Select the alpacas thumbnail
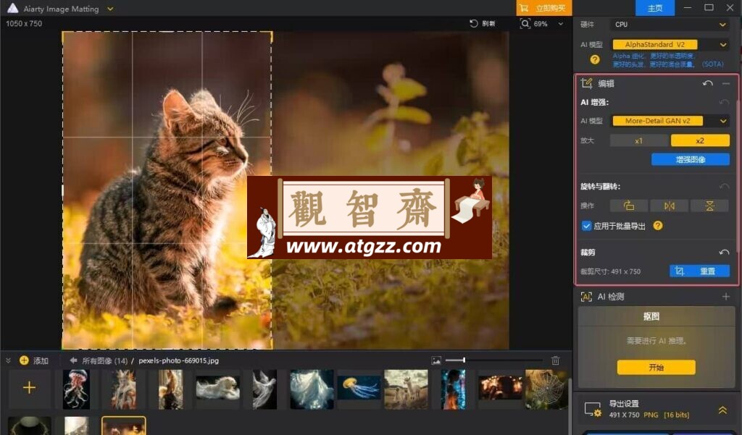Image resolution: width=742 pixels, height=435 pixels. coord(406,389)
